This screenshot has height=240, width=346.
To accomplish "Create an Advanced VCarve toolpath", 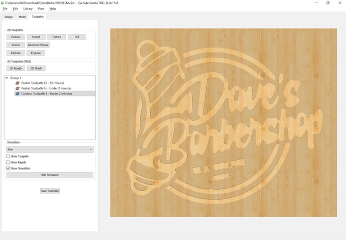I will click(x=38, y=45).
